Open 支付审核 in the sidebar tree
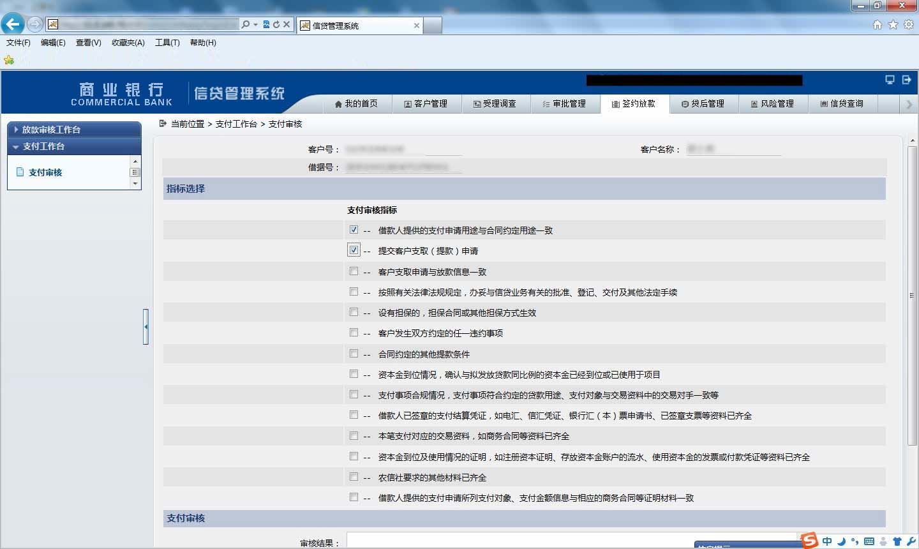The image size is (919, 549). (x=45, y=172)
